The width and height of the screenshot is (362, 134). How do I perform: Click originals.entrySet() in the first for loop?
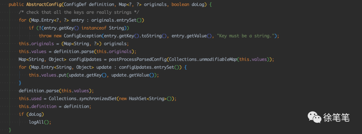pyautogui.click(x=118, y=20)
